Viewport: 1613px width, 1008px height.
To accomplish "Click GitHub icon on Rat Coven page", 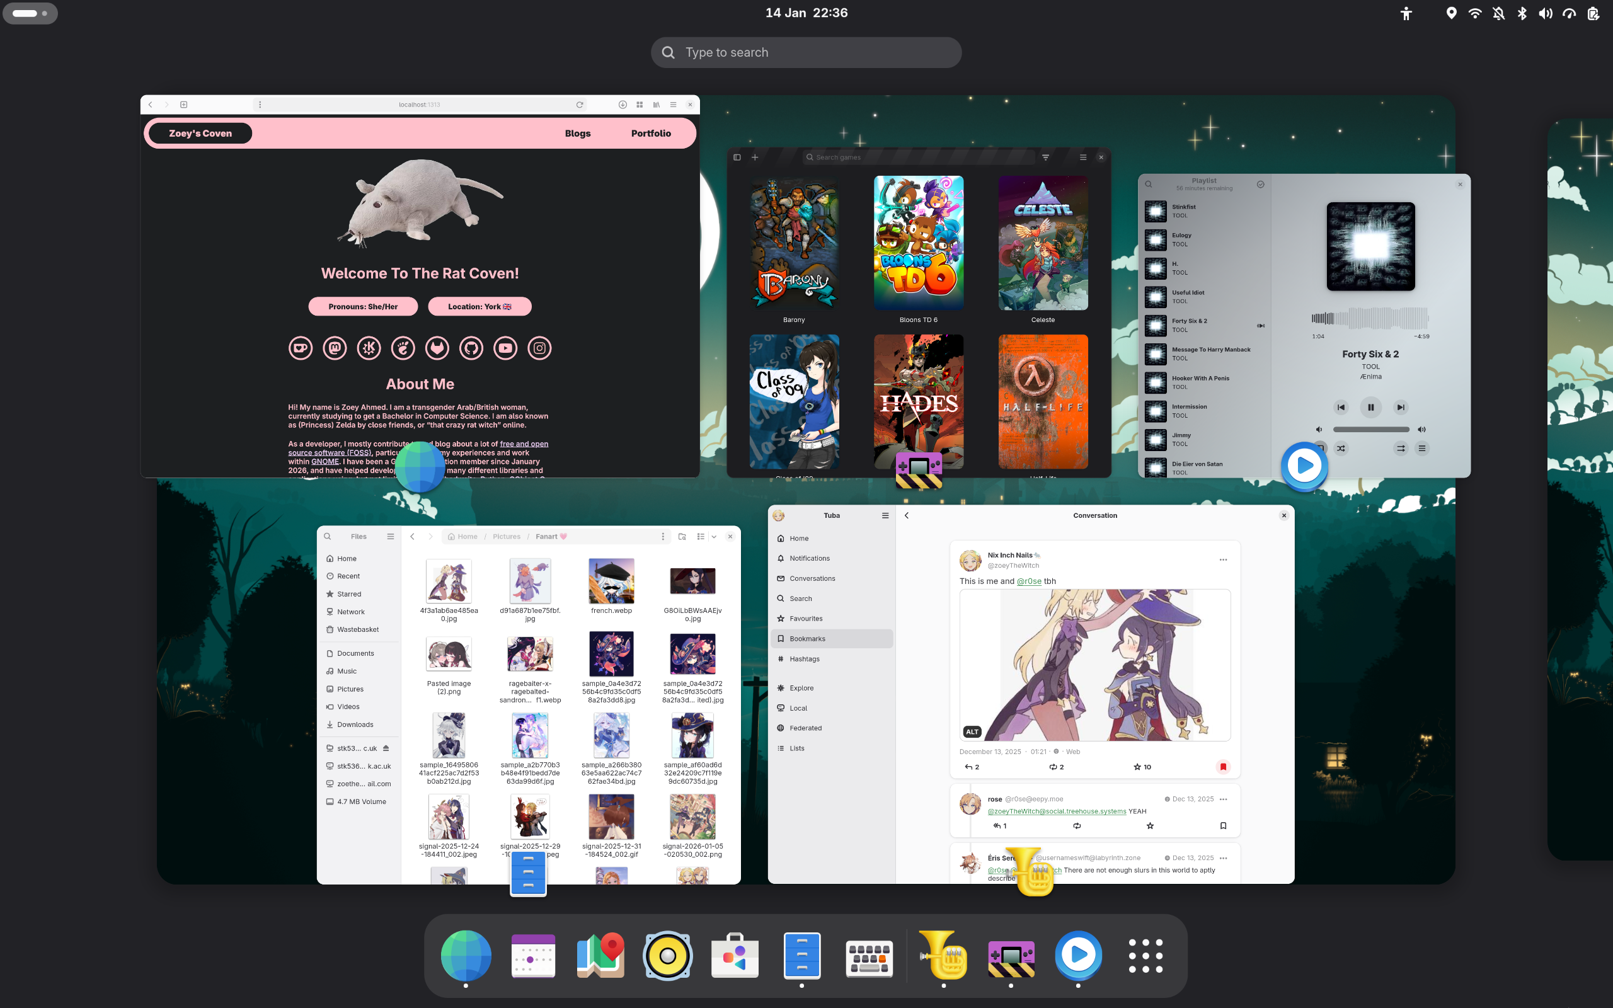I will click(471, 348).
